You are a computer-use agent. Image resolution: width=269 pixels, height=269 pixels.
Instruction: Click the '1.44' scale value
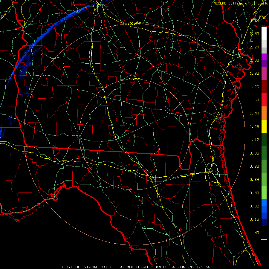[x=254, y=113]
